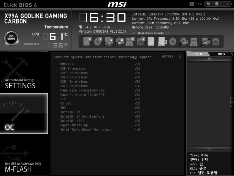
Task: Click the Boot device priority label
Action: [151, 33]
